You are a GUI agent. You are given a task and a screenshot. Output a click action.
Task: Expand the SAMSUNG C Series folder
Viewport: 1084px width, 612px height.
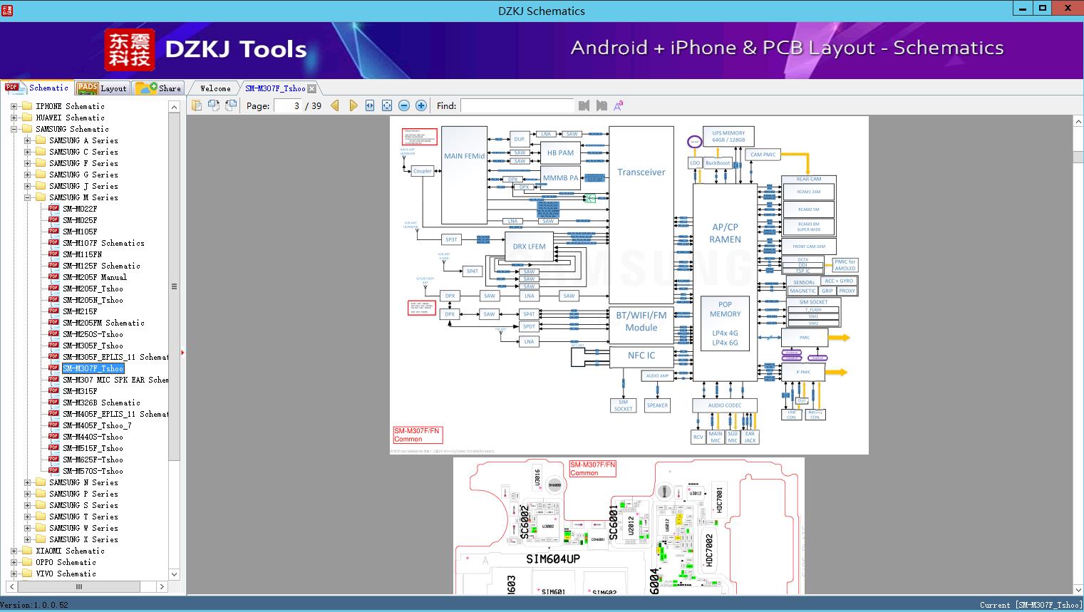27,152
